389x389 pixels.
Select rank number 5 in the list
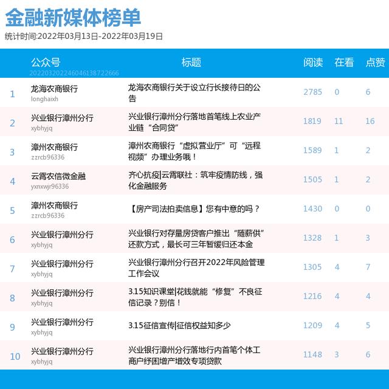12,211
